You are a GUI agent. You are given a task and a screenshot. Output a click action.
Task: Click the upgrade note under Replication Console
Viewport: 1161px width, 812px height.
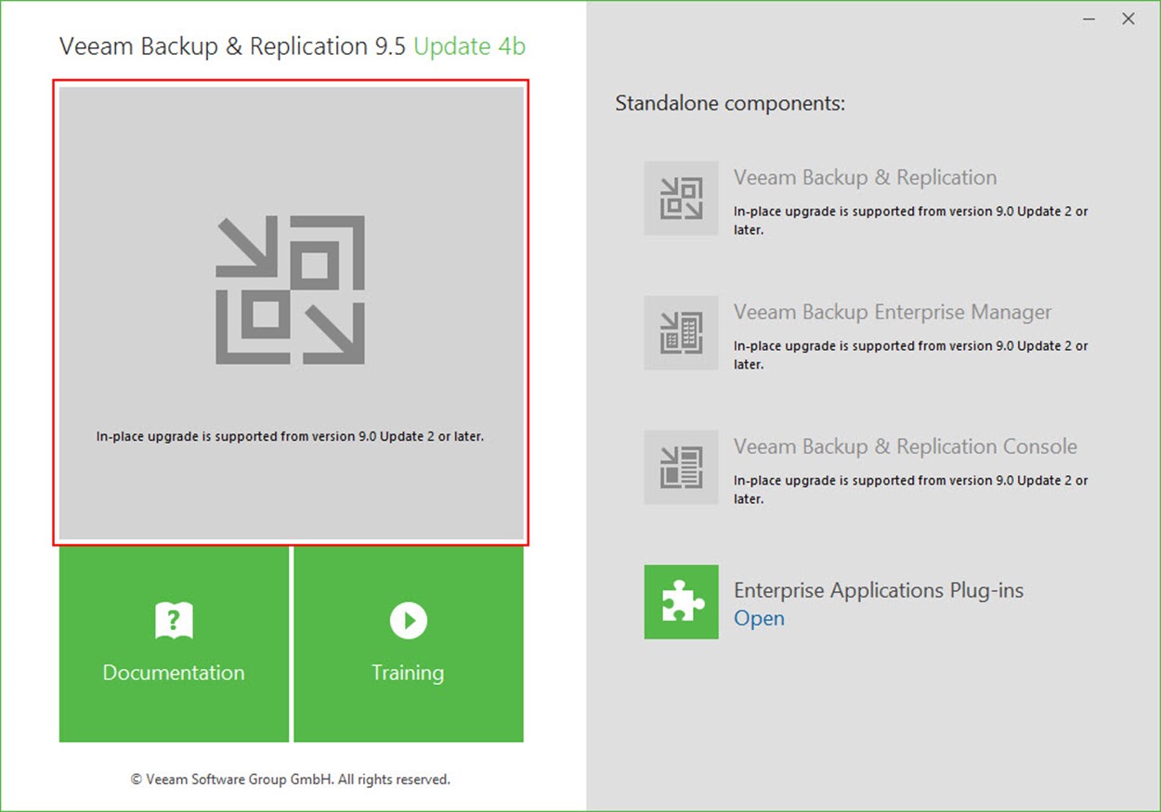tap(911, 489)
